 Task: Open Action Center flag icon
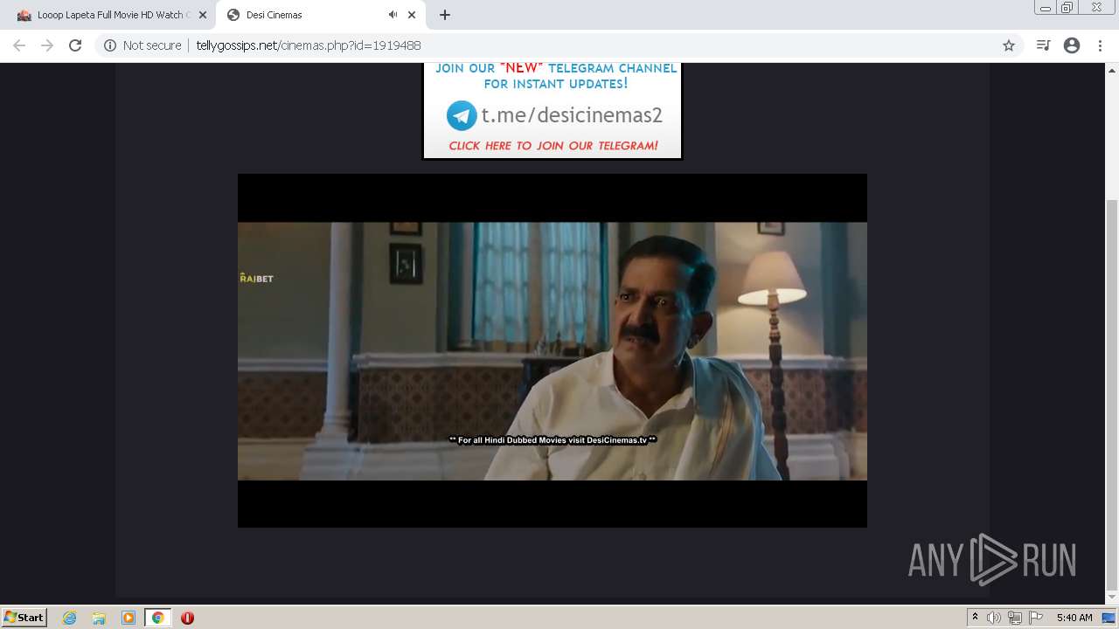click(x=1035, y=618)
